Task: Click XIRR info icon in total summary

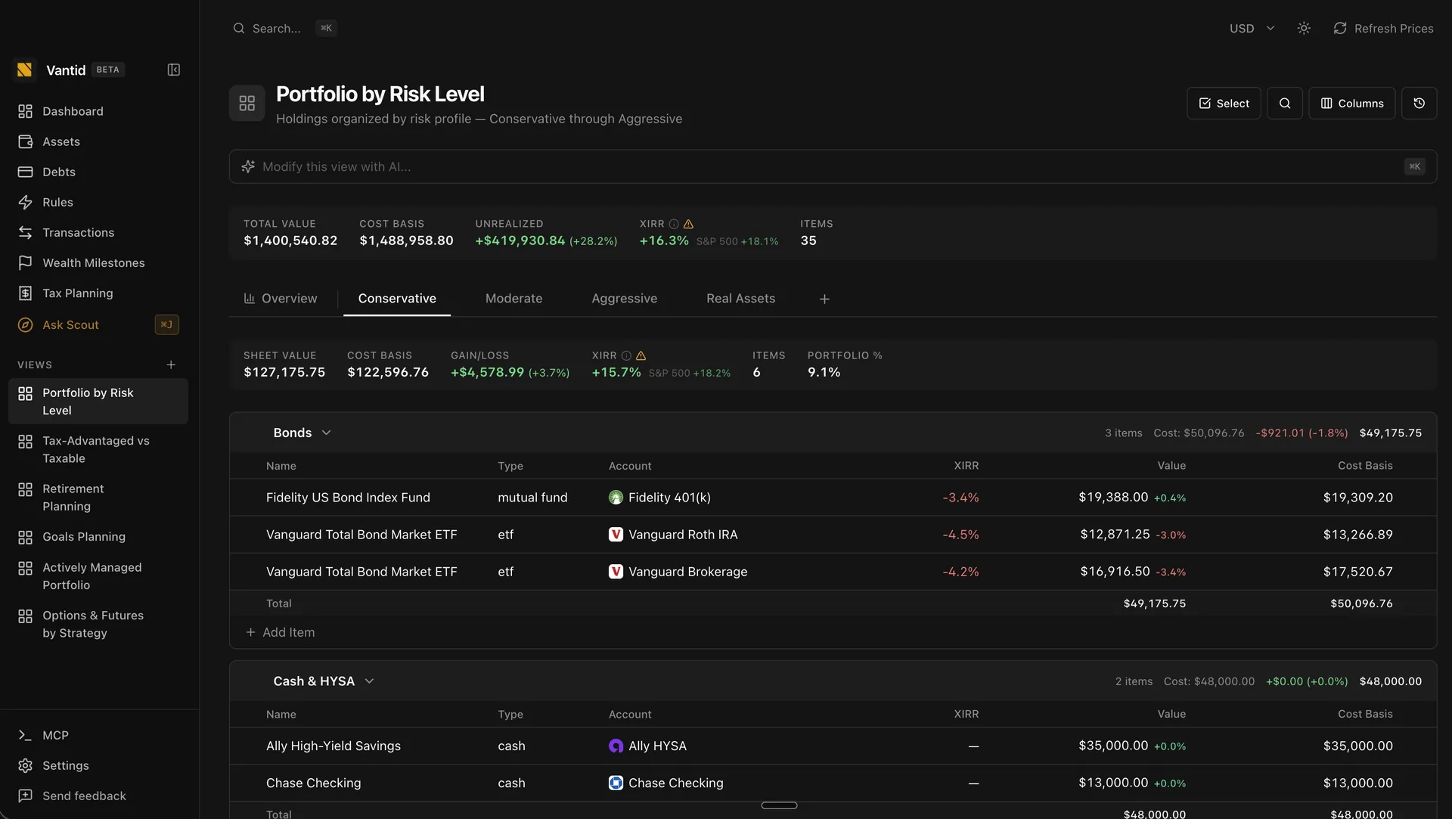Action: click(x=674, y=224)
